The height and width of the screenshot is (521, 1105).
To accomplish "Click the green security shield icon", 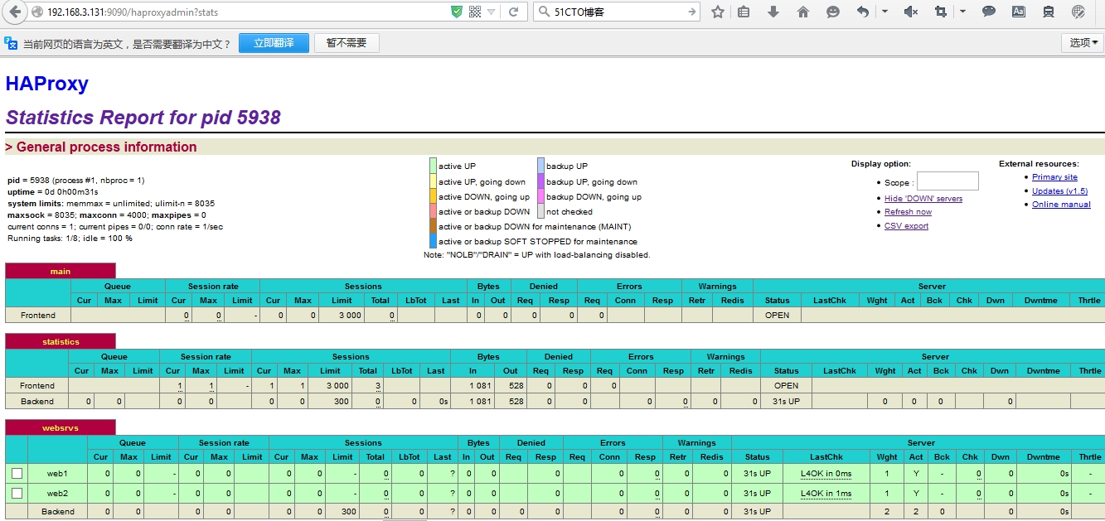I will [454, 12].
